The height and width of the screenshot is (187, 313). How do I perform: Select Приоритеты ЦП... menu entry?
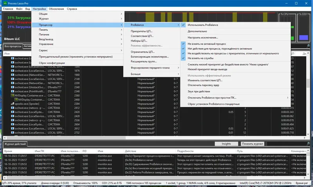pos(142,31)
